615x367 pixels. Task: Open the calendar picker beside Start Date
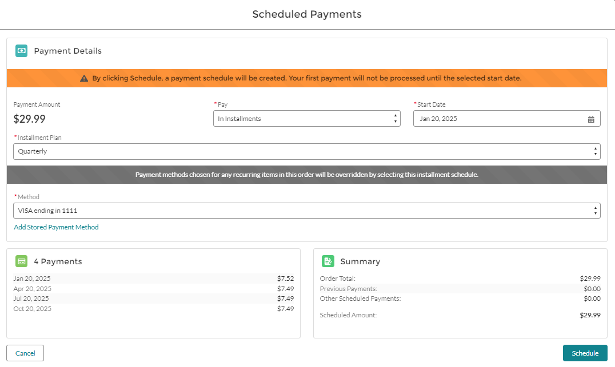pos(592,118)
